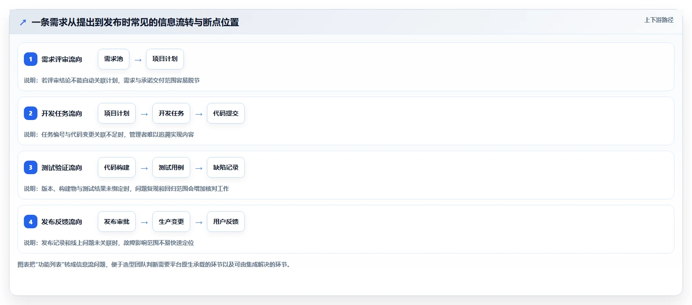Click the 测试验证流向 heading
692x305 pixels.
(62, 167)
